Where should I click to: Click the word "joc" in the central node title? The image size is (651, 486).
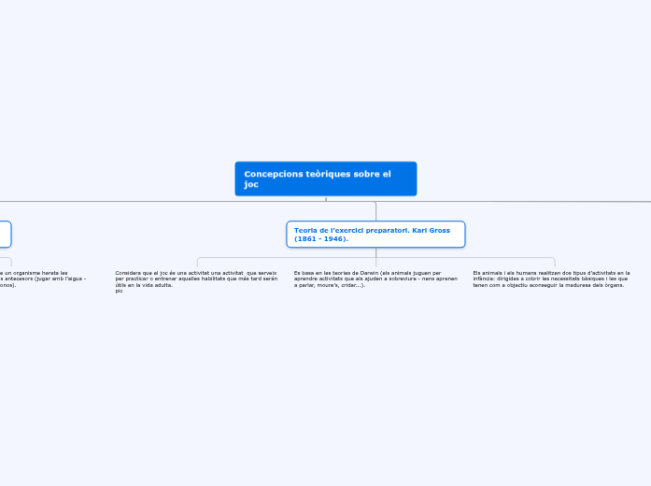pos(250,185)
